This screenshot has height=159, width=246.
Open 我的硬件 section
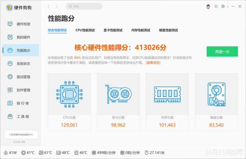(21, 37)
